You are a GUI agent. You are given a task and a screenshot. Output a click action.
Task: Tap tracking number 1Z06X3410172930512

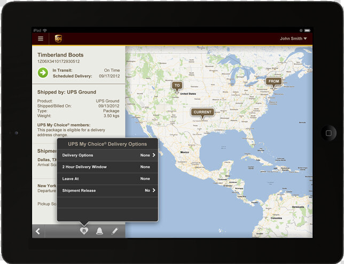[59, 61]
